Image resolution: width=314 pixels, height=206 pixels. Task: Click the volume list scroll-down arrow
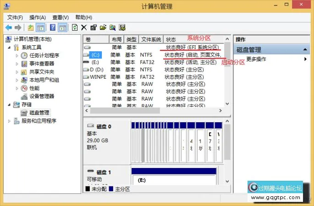(227, 103)
